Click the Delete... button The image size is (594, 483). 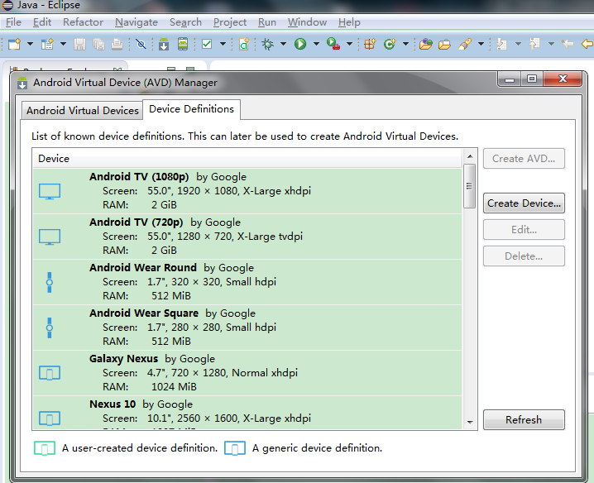[524, 256]
